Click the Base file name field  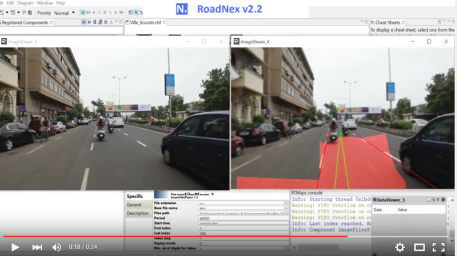point(241,208)
